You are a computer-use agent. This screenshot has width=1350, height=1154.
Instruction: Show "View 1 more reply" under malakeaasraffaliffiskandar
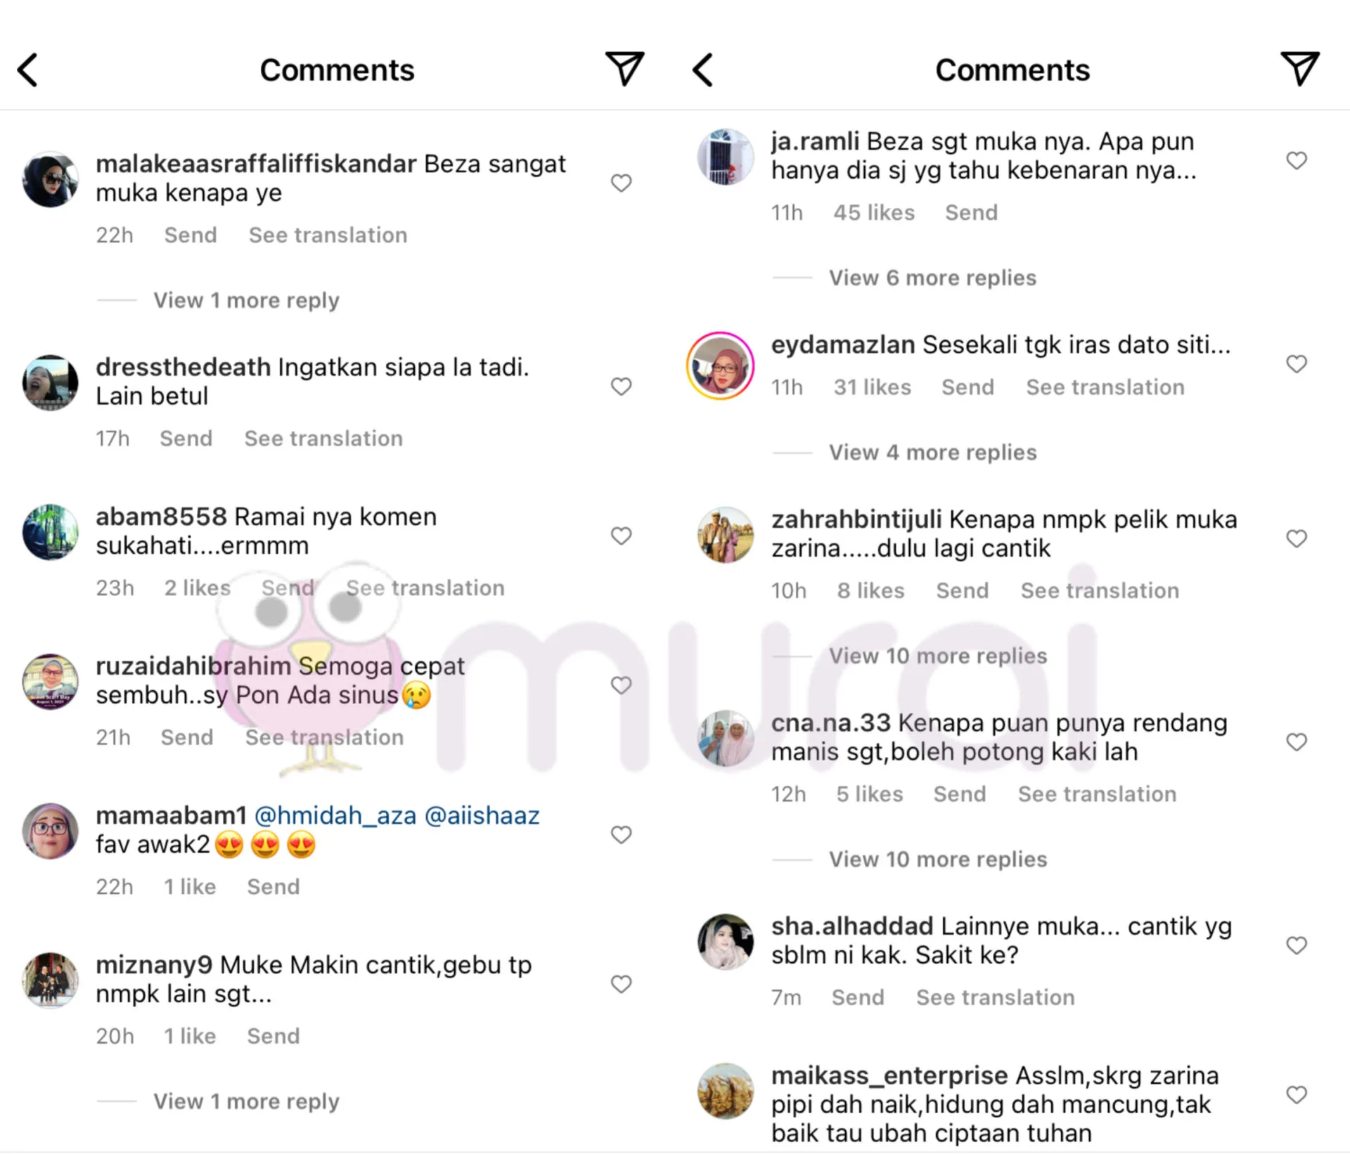point(246,300)
